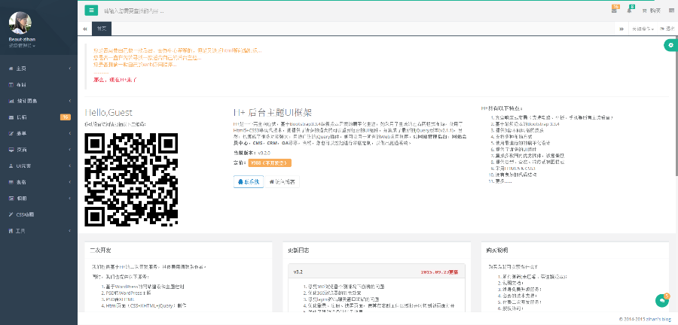This screenshot has width=678, height=325.
Task: Click the 当前版本 v3.2.0 text
Action: (252, 153)
